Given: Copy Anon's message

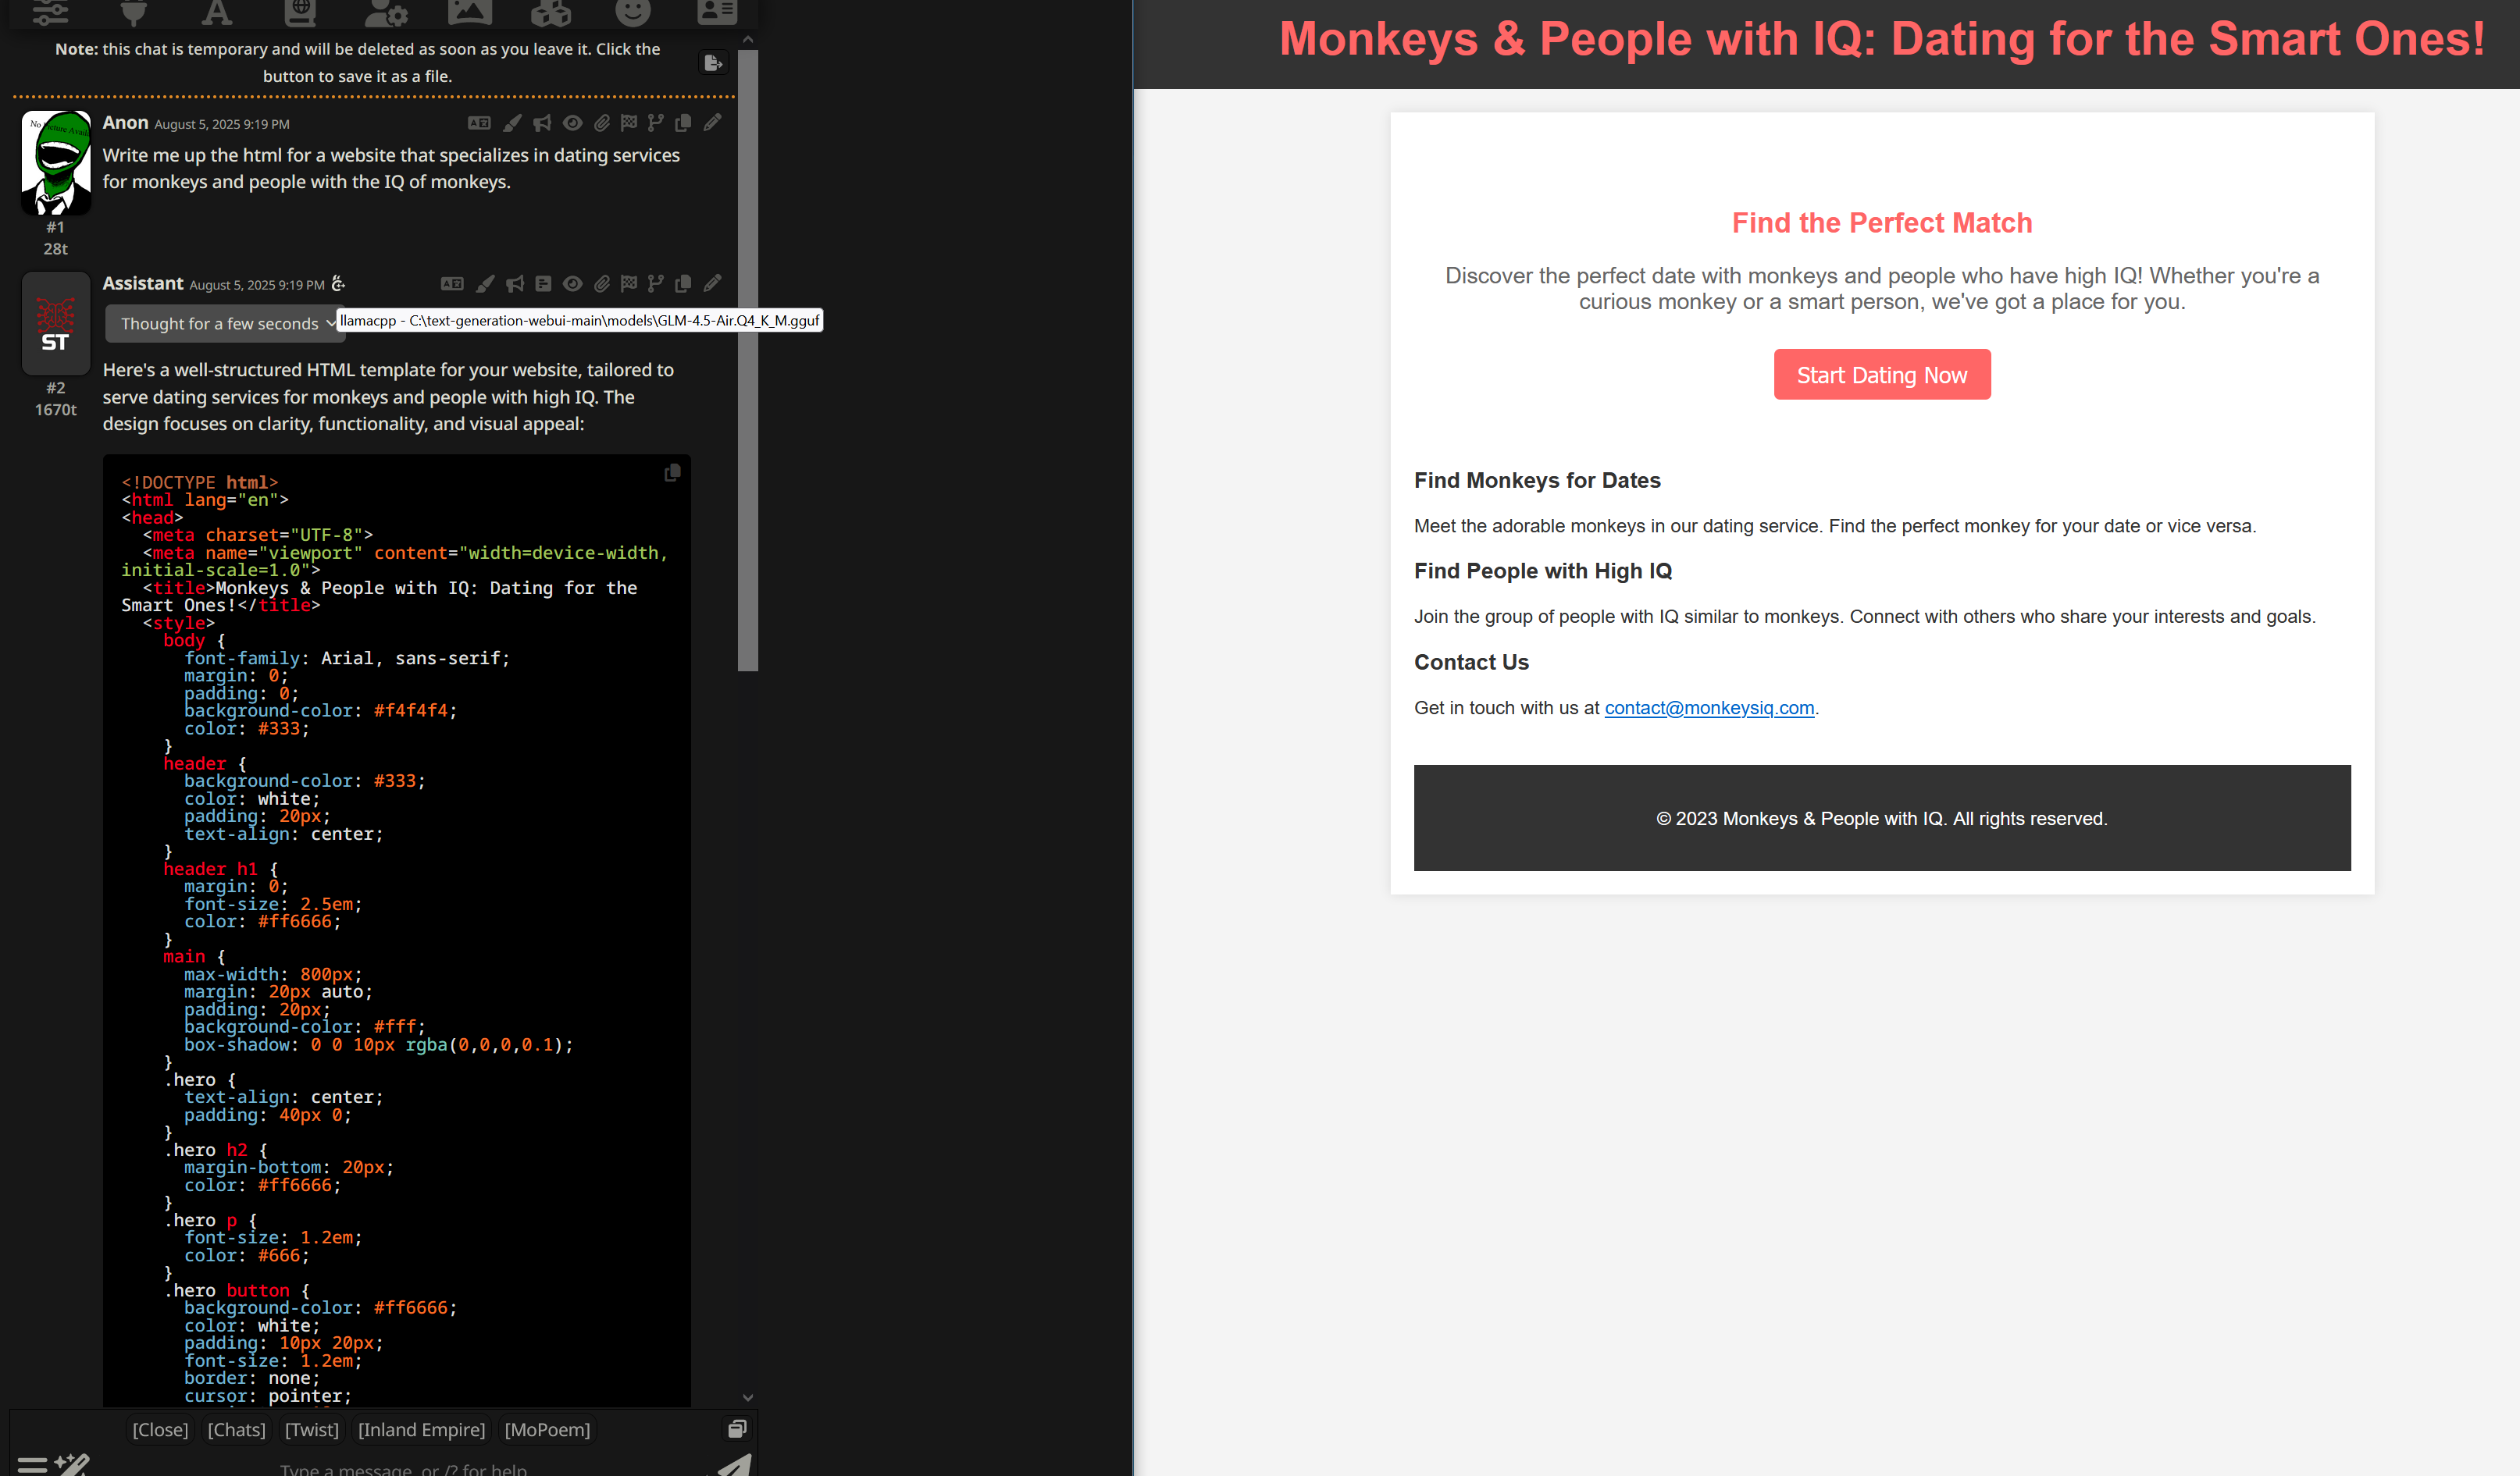Looking at the screenshot, I should (x=683, y=123).
